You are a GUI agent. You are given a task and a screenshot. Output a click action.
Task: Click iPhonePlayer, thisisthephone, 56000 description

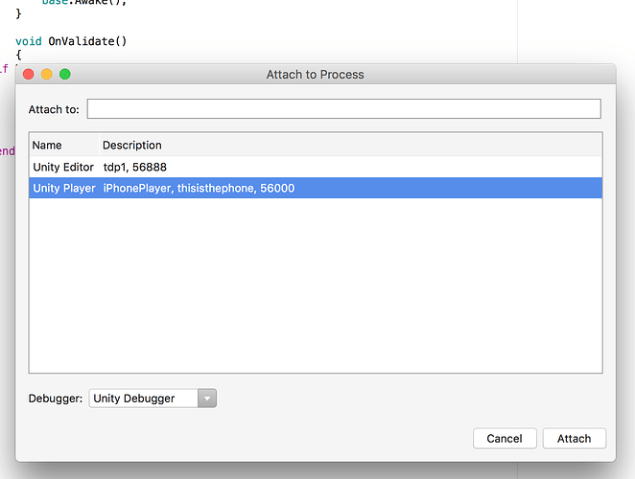coord(199,188)
